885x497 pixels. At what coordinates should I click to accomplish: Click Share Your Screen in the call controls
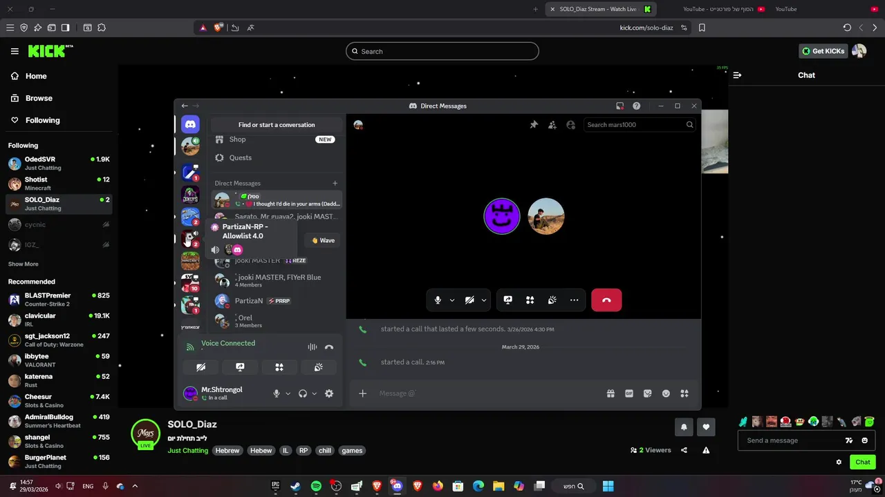pos(508,300)
